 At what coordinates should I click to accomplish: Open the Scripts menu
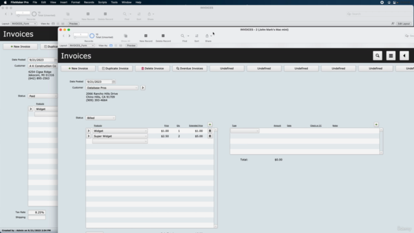102,3
